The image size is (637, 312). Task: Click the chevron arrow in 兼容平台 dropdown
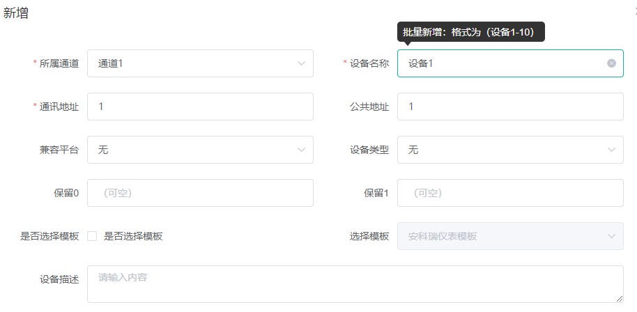(x=301, y=150)
